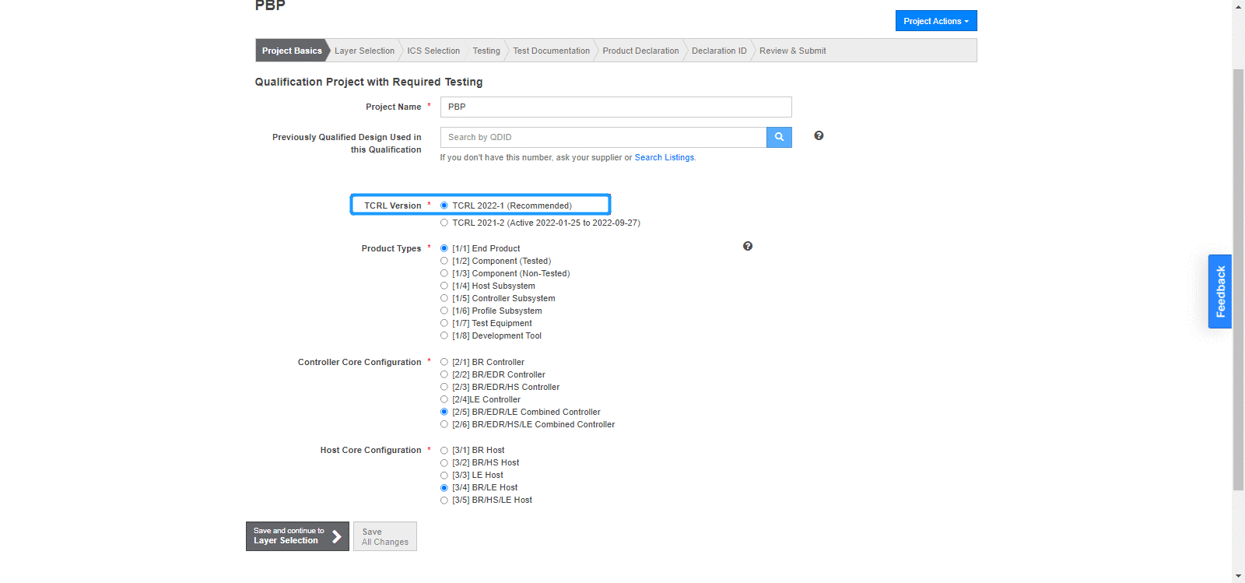
Task: Open help icon next to QDID search
Action: (819, 135)
